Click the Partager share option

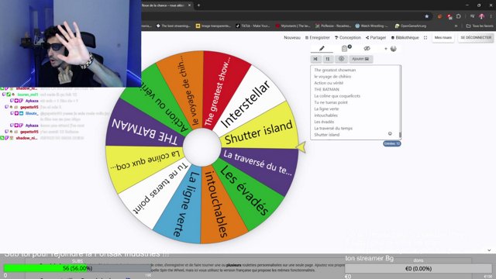(x=376, y=38)
